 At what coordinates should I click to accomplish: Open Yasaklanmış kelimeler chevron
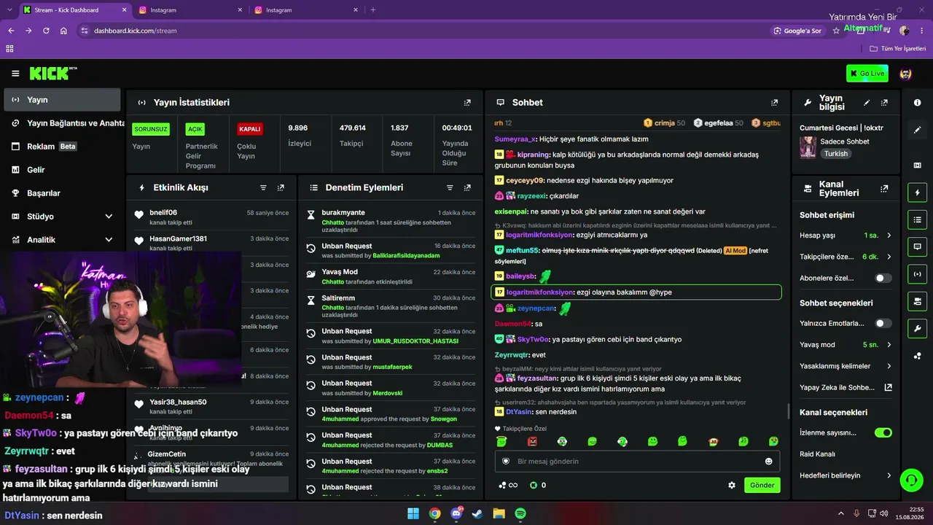pos(889,366)
